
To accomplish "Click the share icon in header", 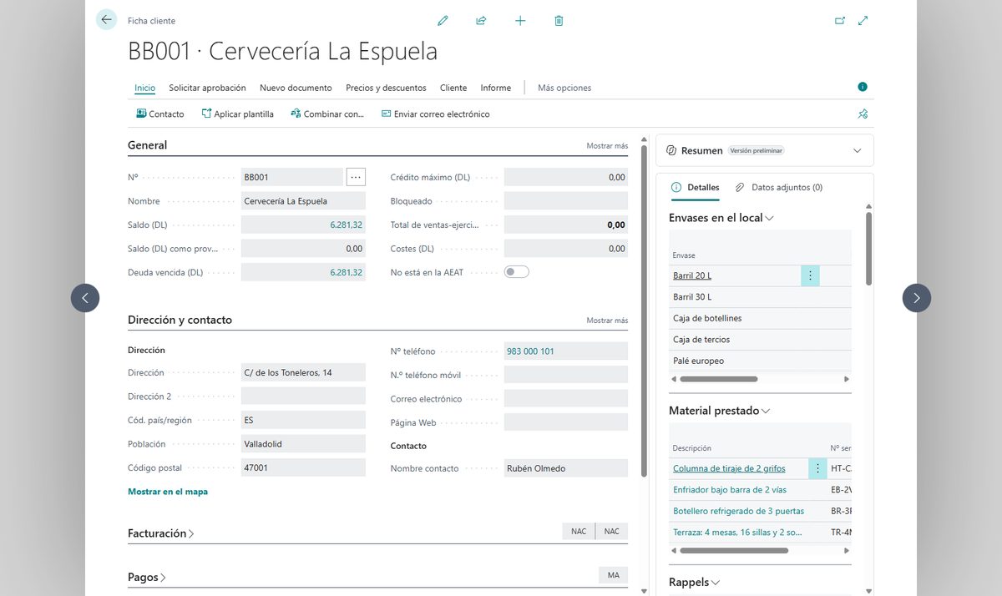I will 481,20.
